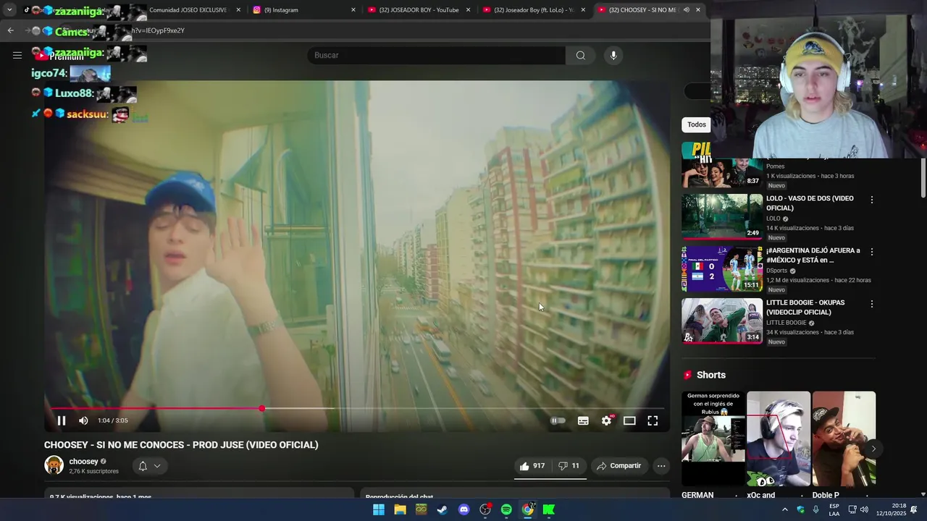Click the red progress bar scrubber handle
The image size is (927, 521).
tap(261, 409)
